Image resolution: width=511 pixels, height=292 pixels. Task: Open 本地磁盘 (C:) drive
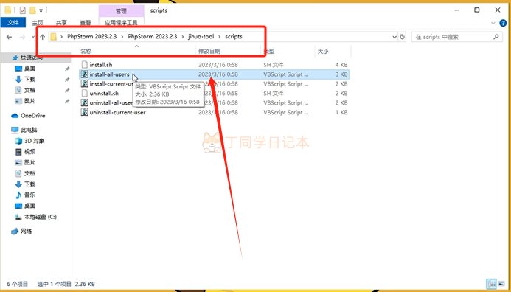click(x=40, y=217)
